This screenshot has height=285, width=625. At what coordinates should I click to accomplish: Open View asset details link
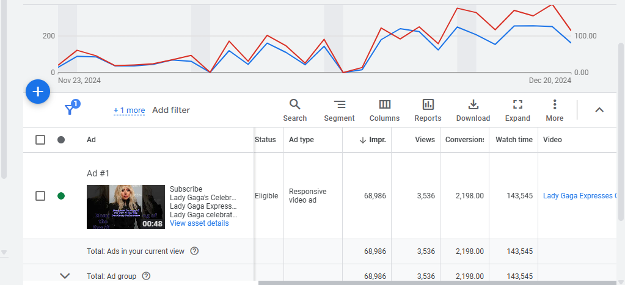[199, 223]
